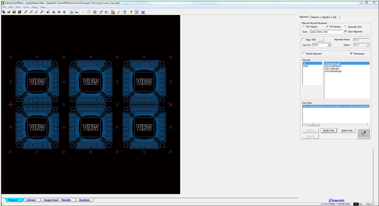Screen dimensions: 379x206
Task: Click the zoom in magnifier with plus
Action: 26,12
